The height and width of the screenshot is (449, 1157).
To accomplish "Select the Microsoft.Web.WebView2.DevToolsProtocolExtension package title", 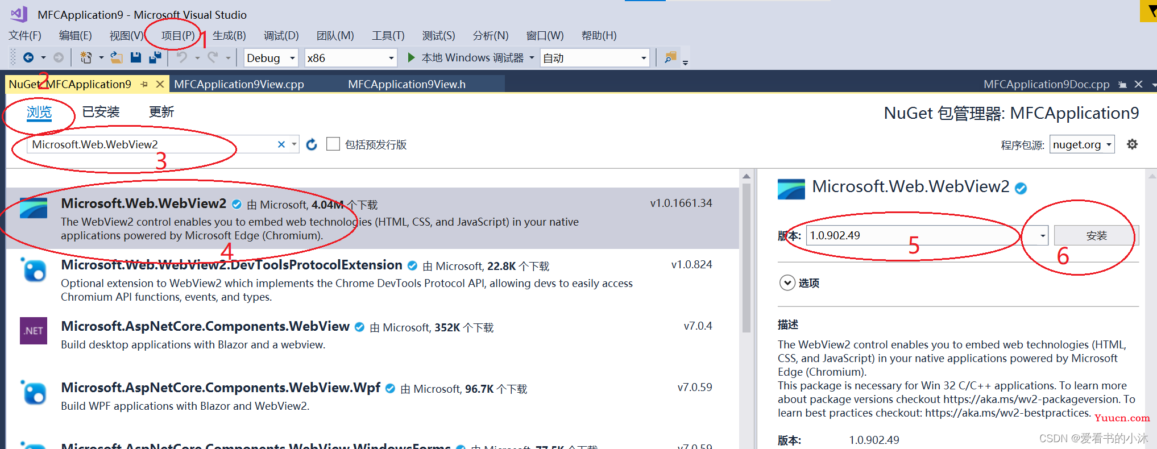I will 232,265.
